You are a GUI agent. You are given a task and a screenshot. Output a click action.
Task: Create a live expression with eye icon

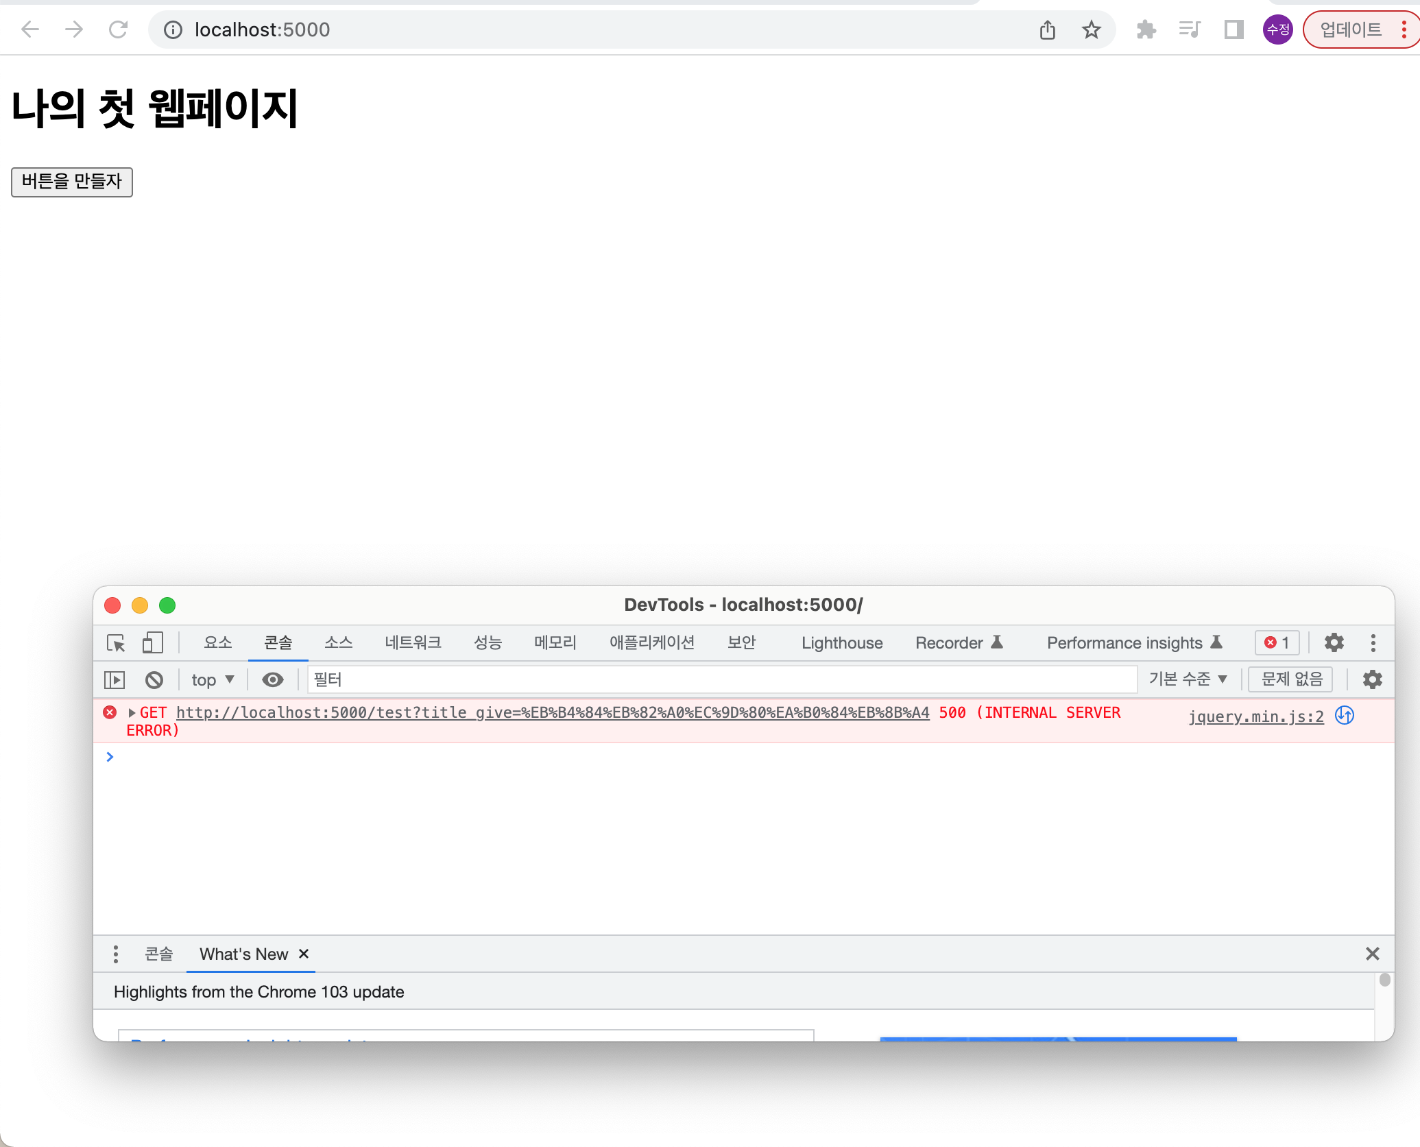coord(273,679)
